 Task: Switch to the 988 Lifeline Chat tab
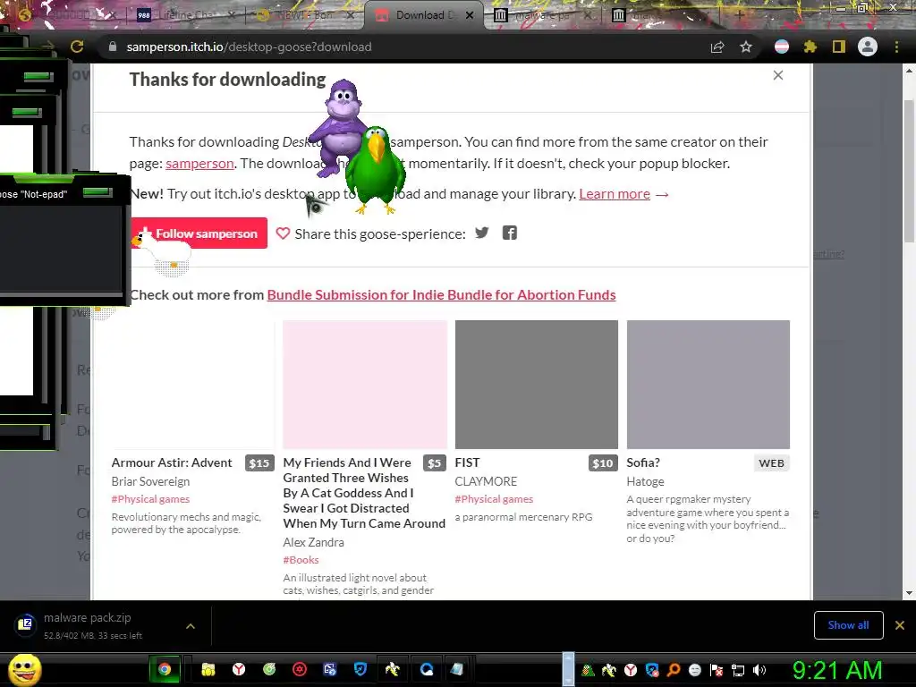pyautogui.click(x=186, y=14)
